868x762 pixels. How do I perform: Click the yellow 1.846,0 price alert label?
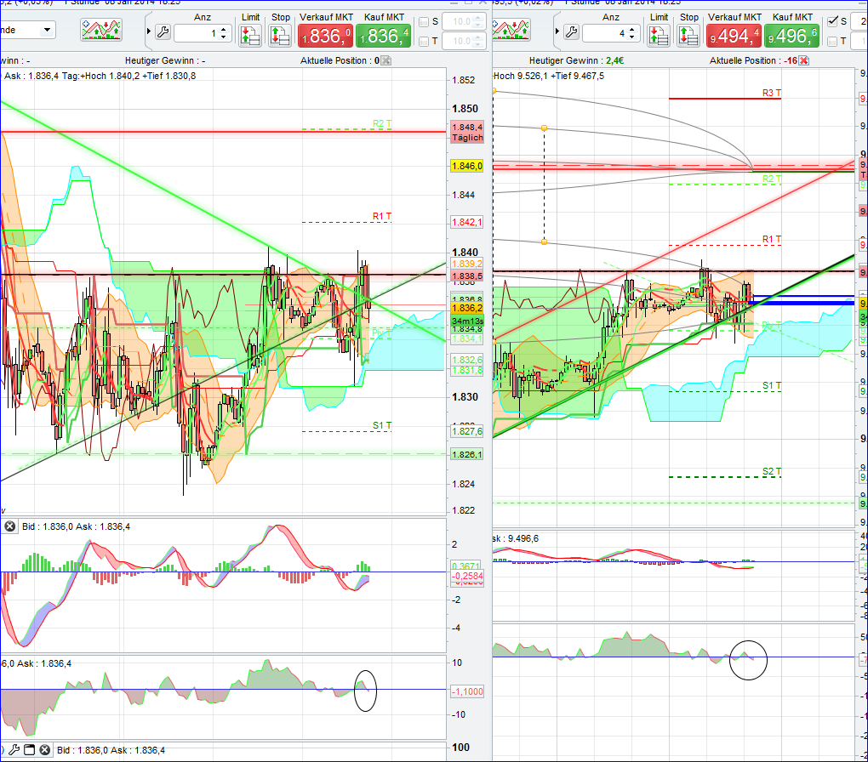coord(466,165)
